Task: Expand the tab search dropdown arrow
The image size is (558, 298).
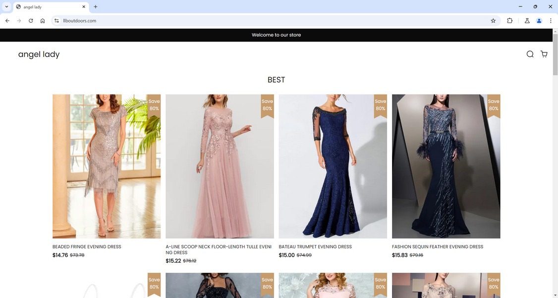Action: (6, 7)
